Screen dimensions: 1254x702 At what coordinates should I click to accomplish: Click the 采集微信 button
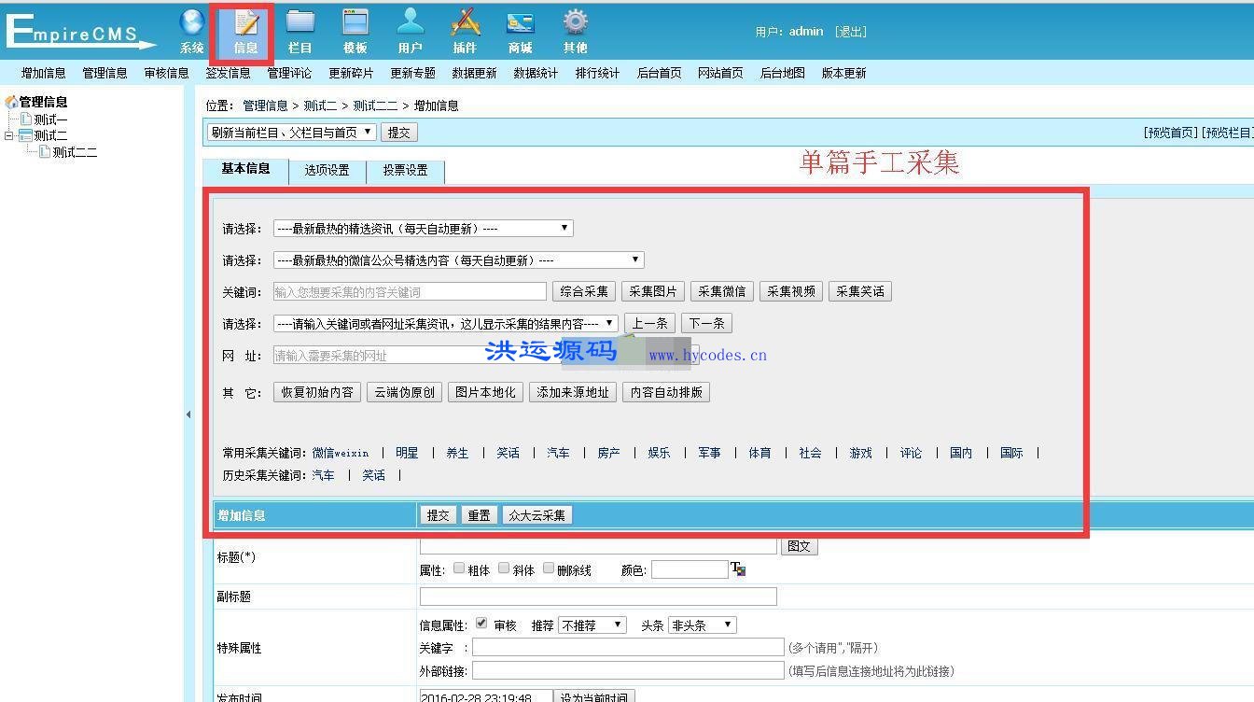point(722,291)
